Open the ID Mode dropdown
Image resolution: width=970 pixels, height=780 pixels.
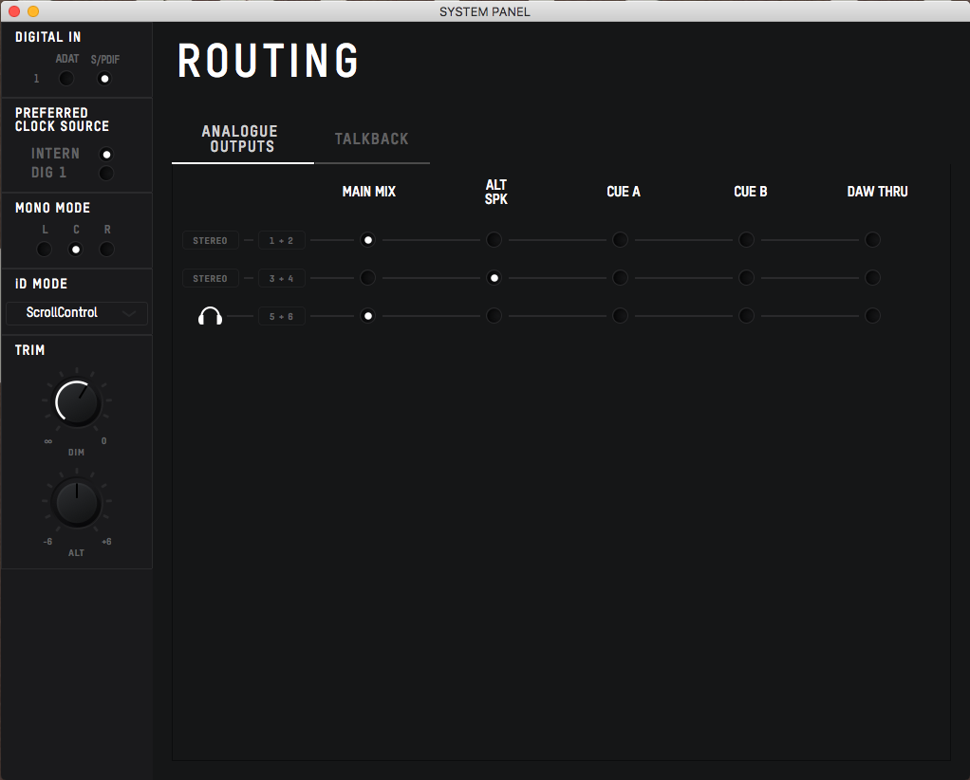tap(76, 313)
